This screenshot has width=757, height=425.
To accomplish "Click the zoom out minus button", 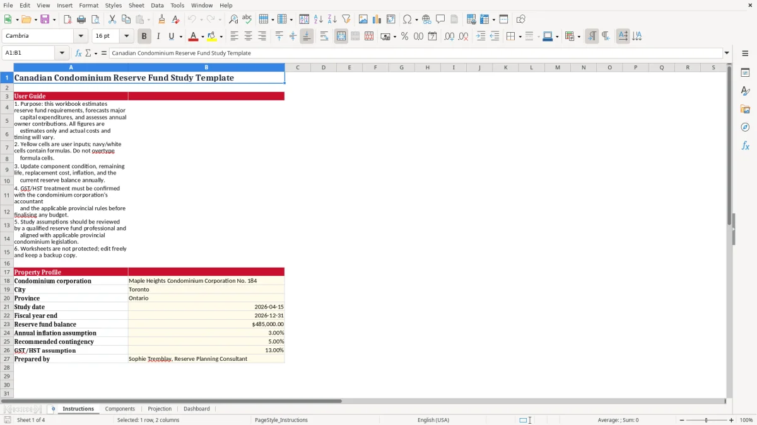I will tap(682, 420).
